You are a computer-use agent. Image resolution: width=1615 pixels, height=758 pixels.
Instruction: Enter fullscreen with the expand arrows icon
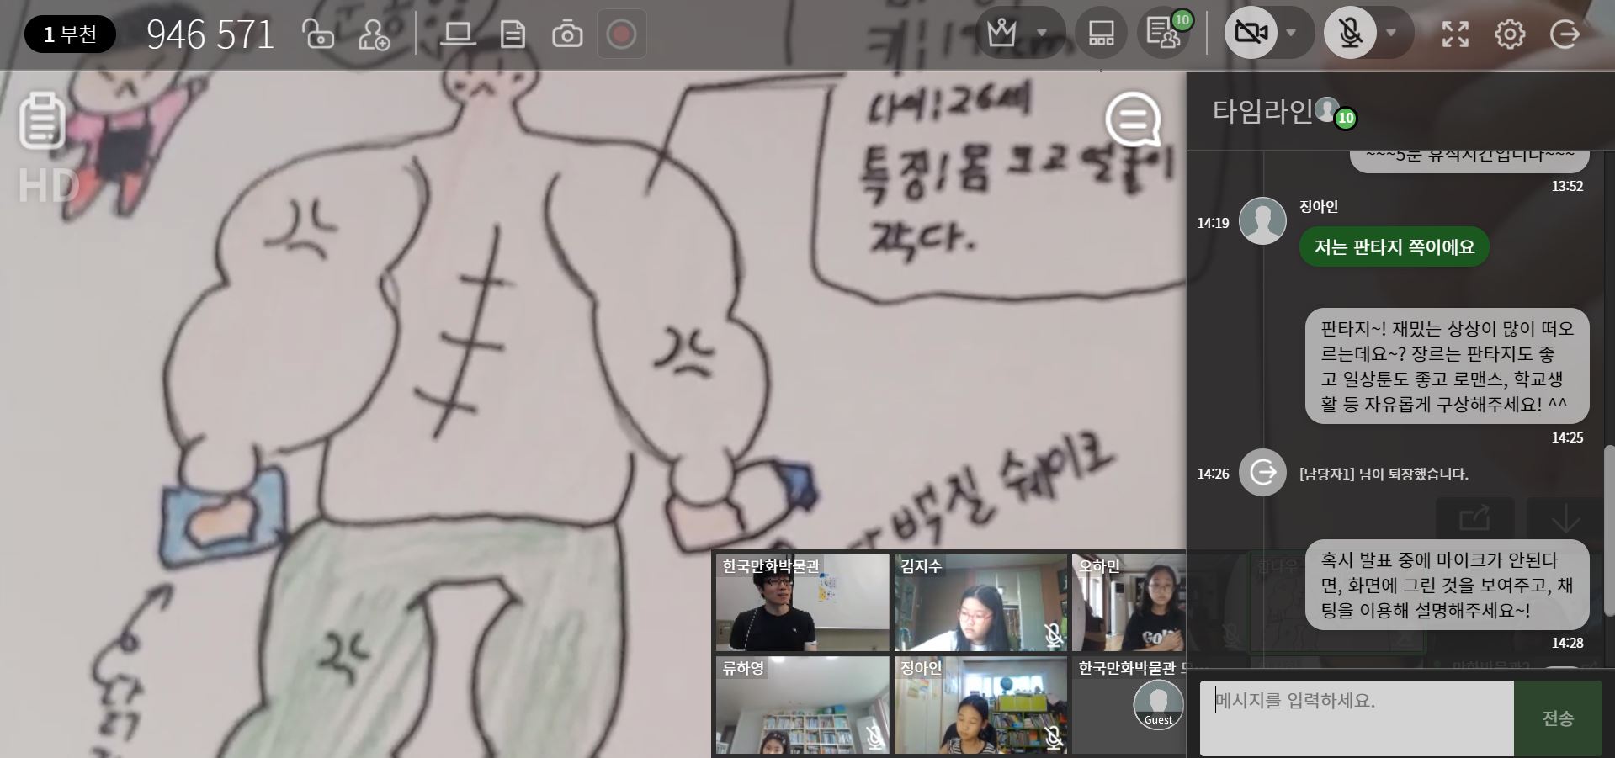click(1455, 34)
